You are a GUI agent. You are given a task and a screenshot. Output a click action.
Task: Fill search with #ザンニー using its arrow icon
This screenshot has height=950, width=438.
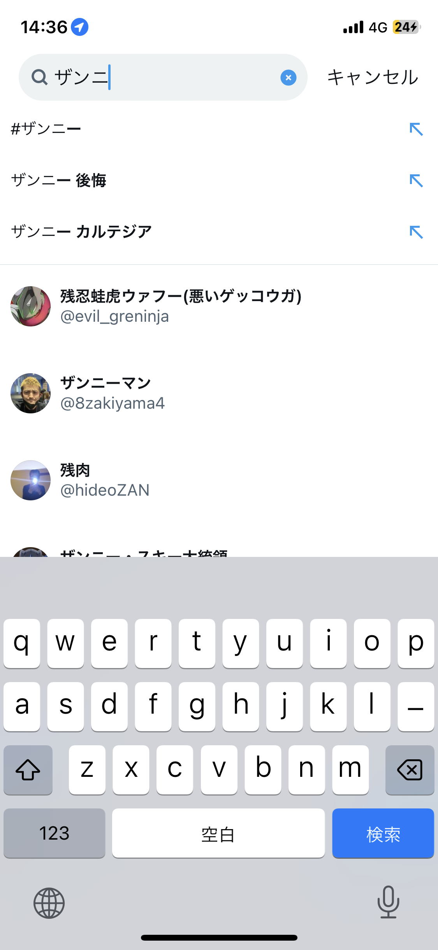(x=416, y=129)
